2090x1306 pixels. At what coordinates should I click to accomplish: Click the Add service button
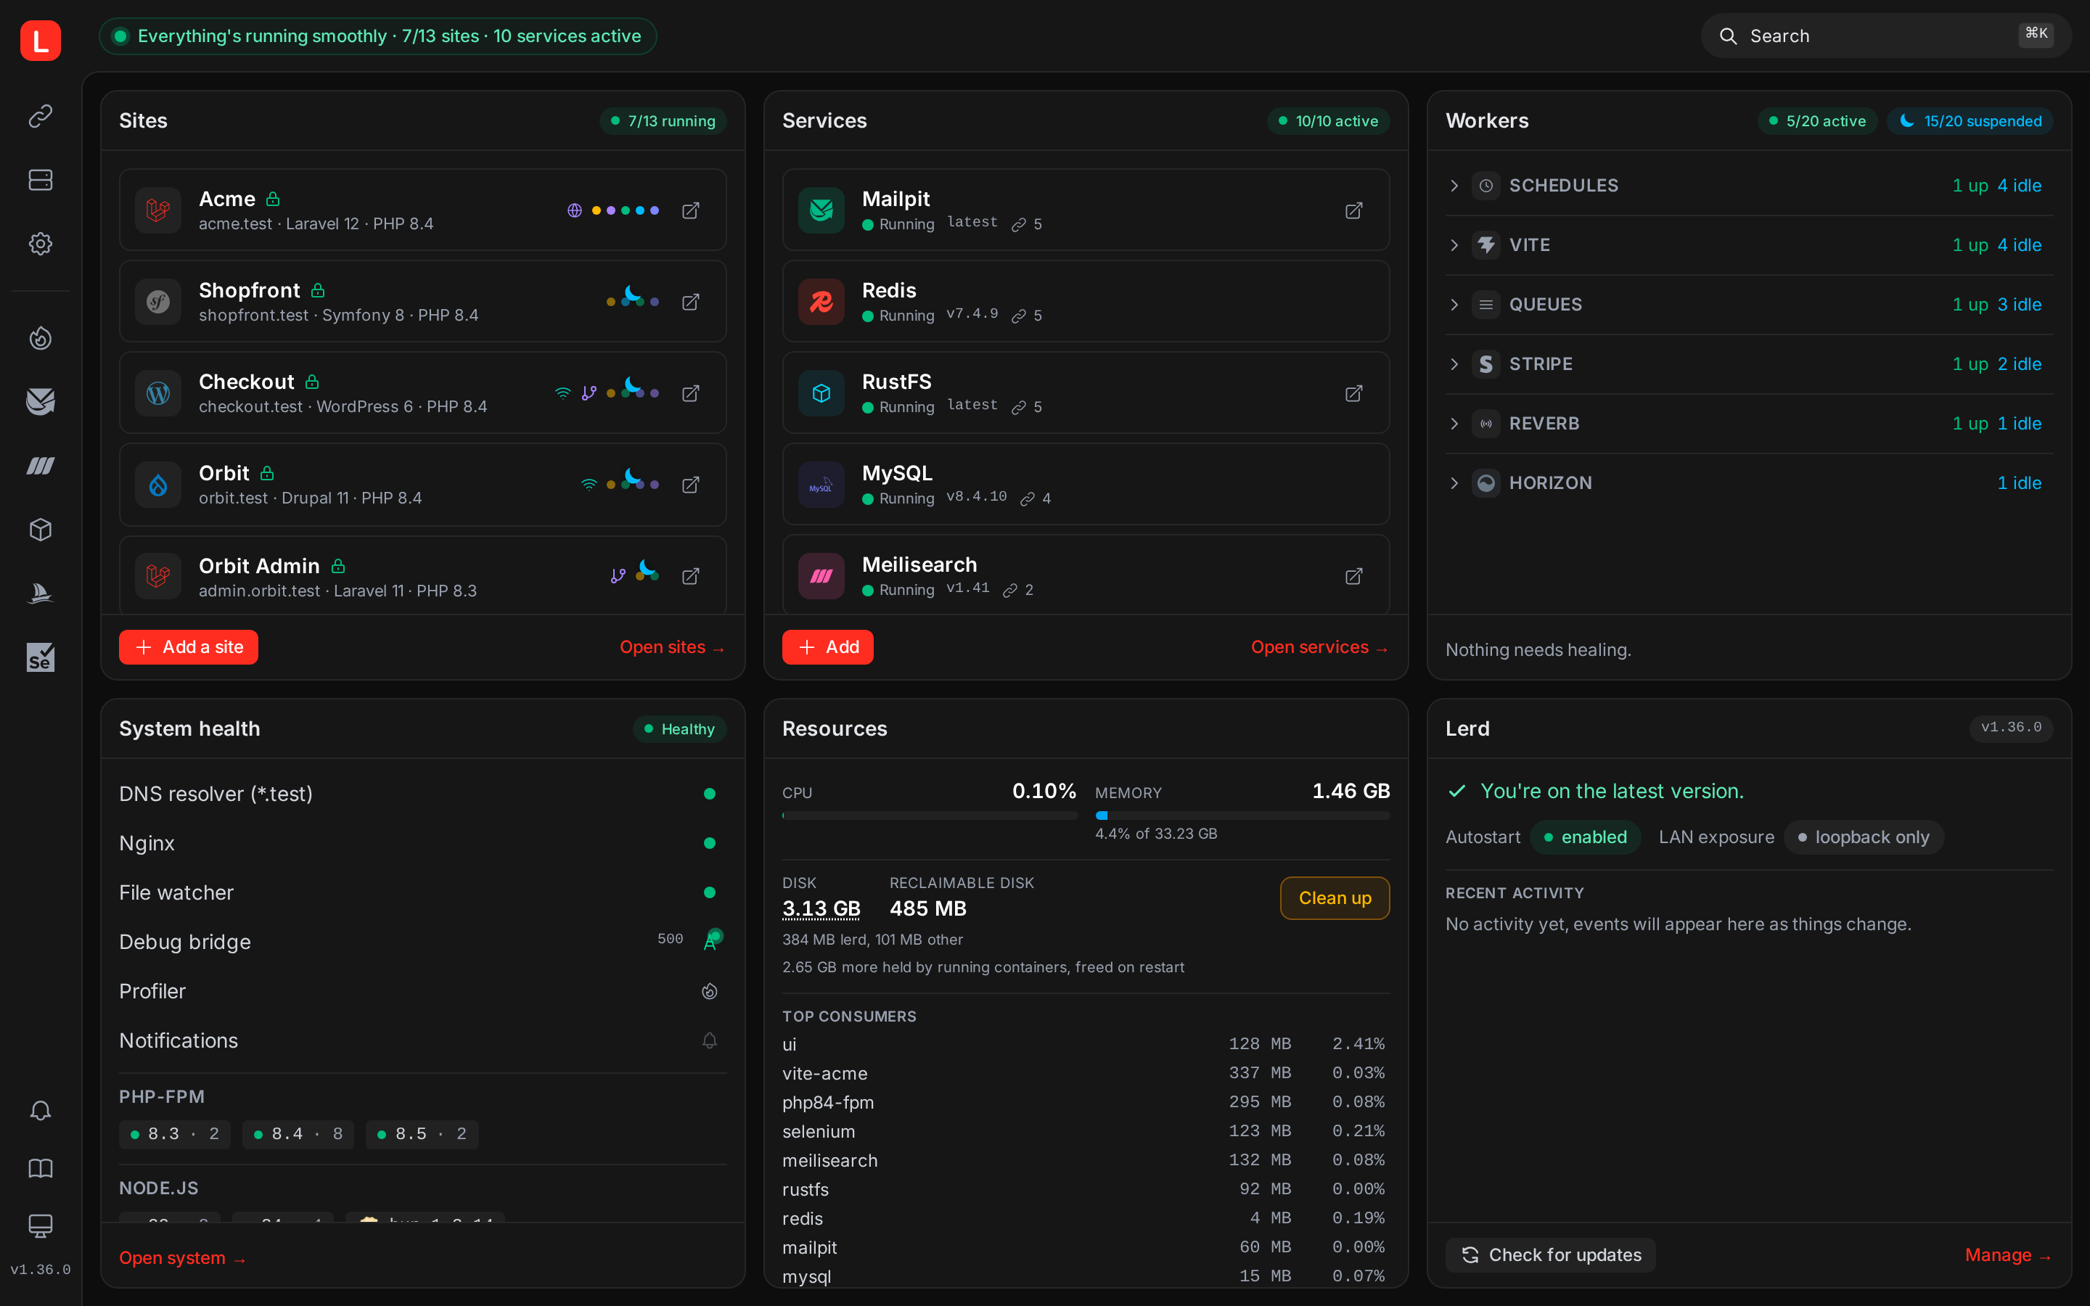point(827,647)
